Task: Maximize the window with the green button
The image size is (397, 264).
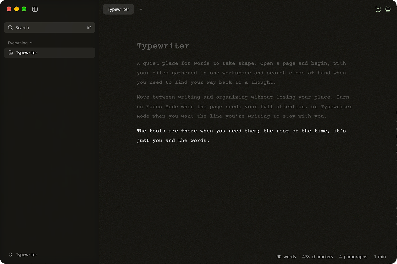Action: click(24, 9)
